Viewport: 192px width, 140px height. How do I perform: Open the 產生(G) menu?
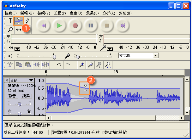click(x=76, y=13)
